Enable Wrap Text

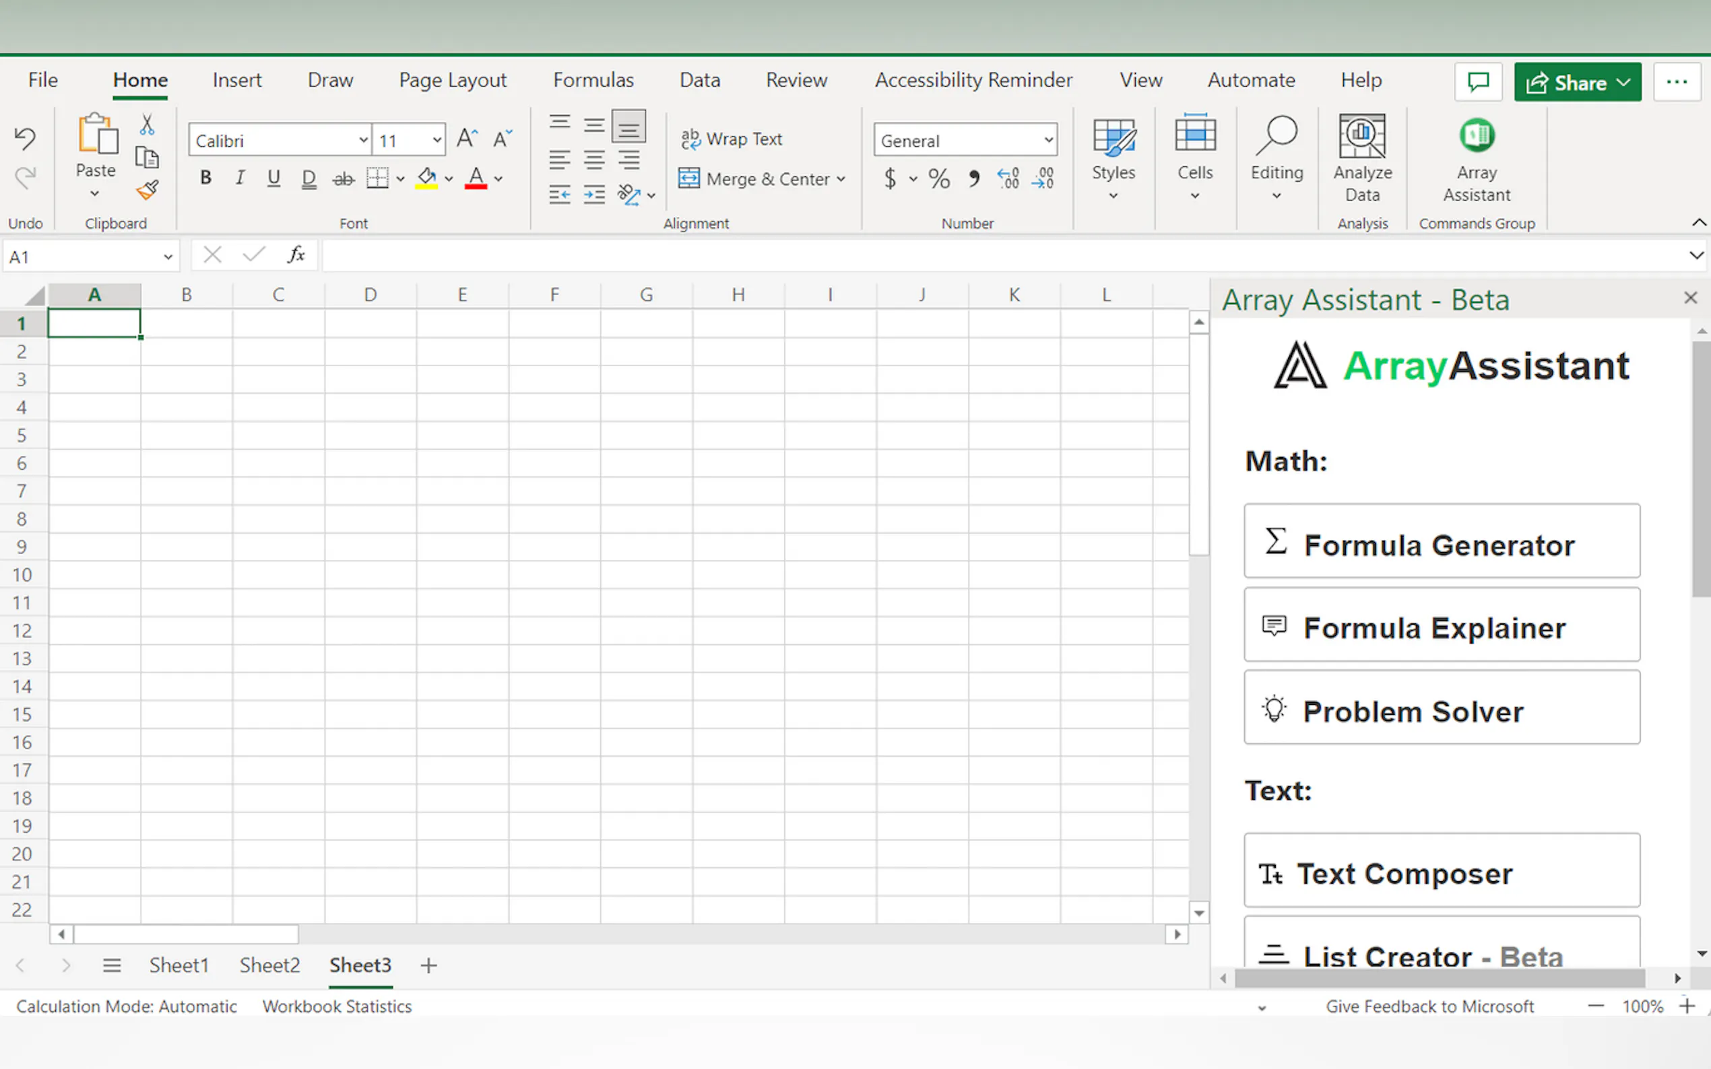pos(732,139)
